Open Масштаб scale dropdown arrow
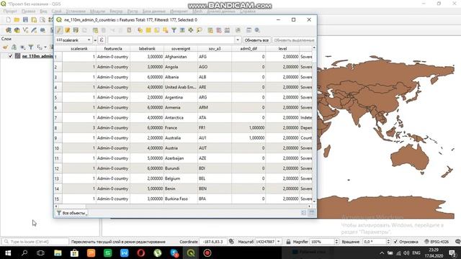Viewport: 461px width, 259px height. coord(278,242)
